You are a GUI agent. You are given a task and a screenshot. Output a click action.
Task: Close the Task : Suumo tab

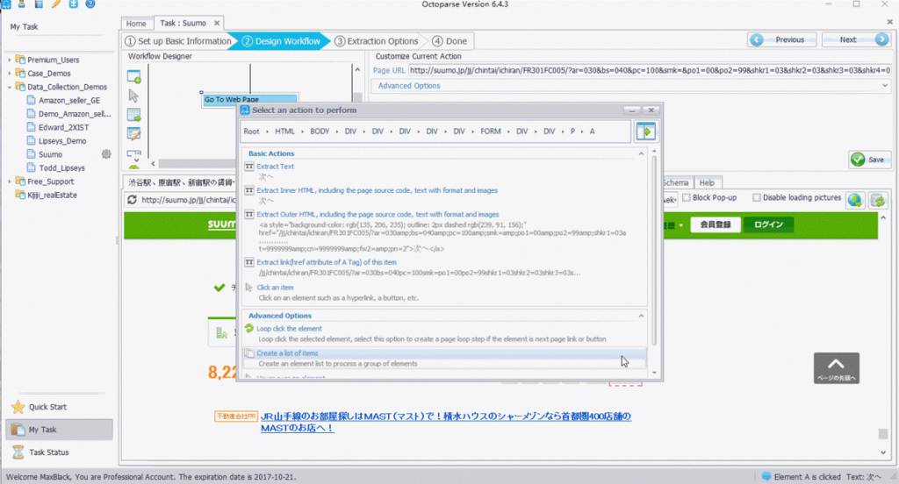pyautogui.click(x=217, y=23)
